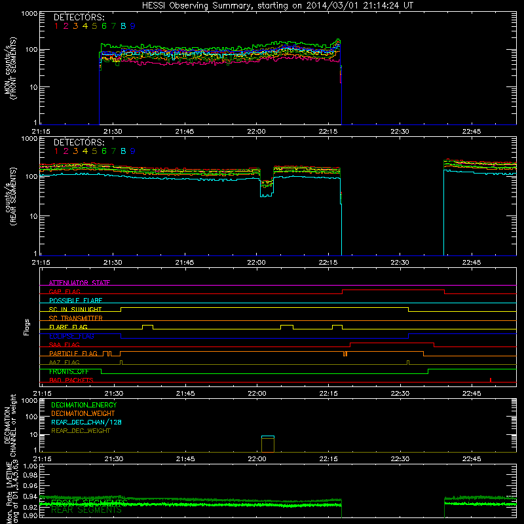The image size is (524, 524).
Task: Click the 'AAZ FLAG' label
Action: coord(64,362)
